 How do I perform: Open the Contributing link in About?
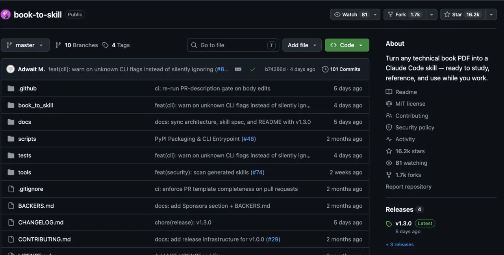coord(412,115)
